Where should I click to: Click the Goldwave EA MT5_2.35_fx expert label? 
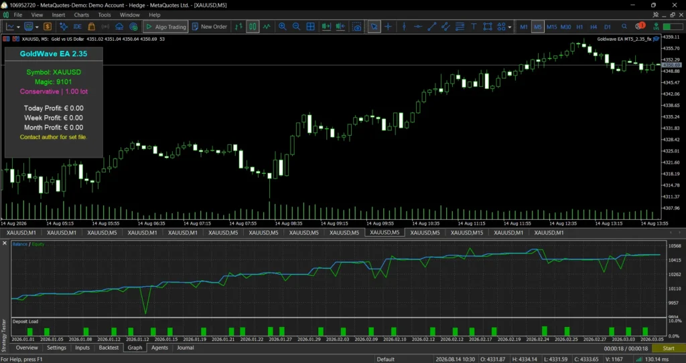[624, 39]
